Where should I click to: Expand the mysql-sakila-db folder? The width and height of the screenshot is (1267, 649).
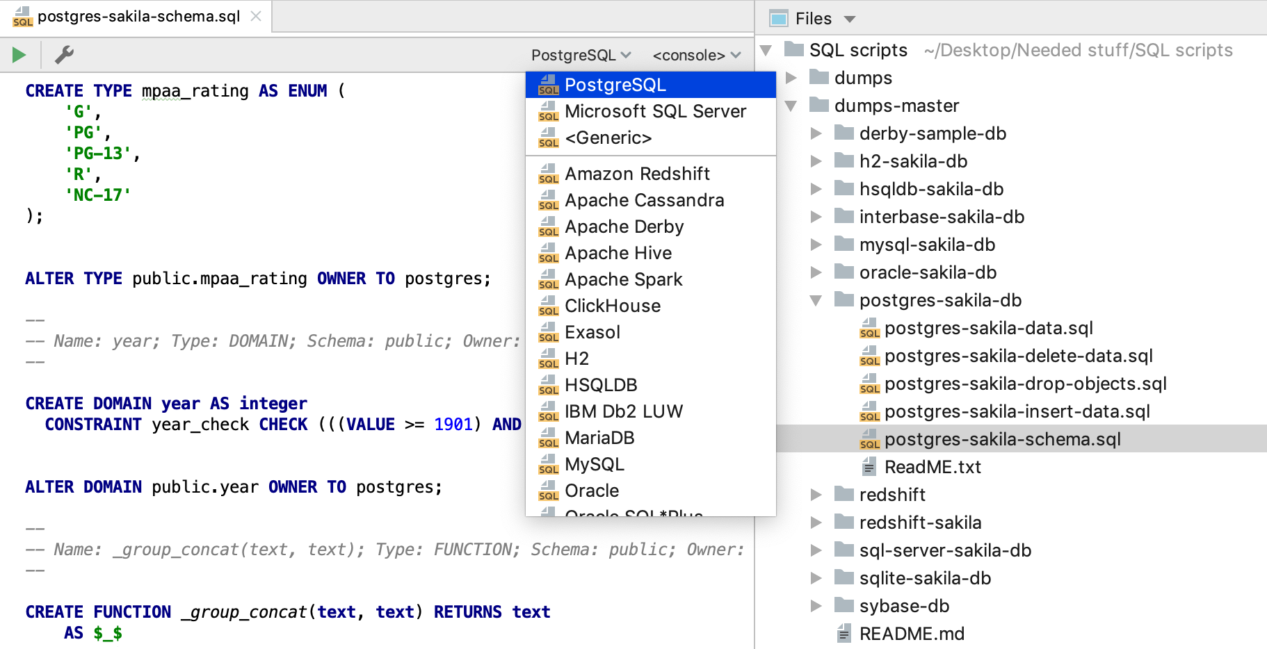click(816, 245)
